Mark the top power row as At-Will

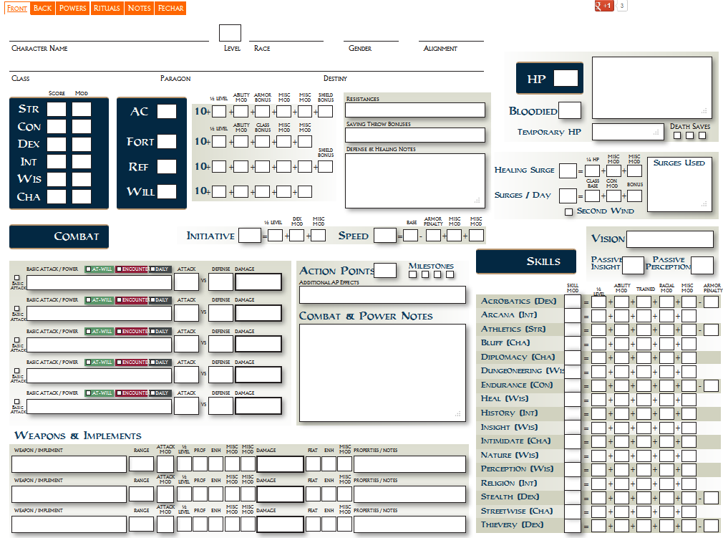pos(89,270)
